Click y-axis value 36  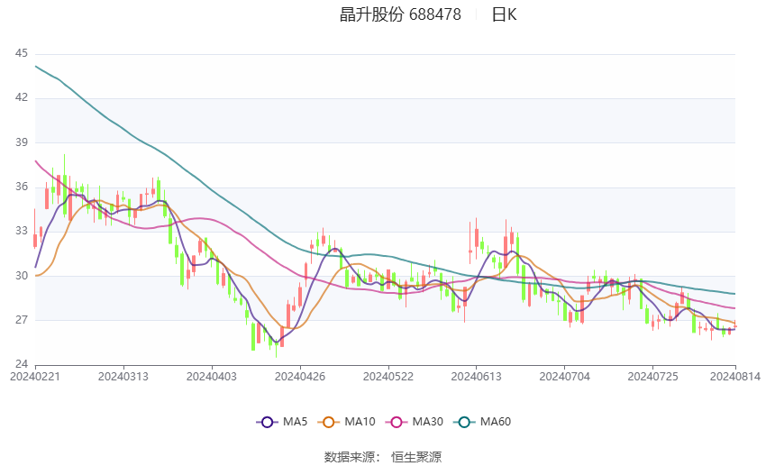tap(22, 187)
